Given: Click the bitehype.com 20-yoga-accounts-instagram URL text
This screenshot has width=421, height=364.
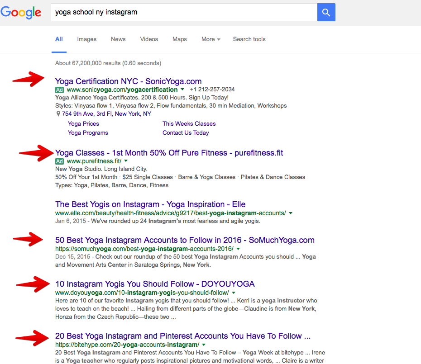Looking at the screenshot, I should coord(127,345).
